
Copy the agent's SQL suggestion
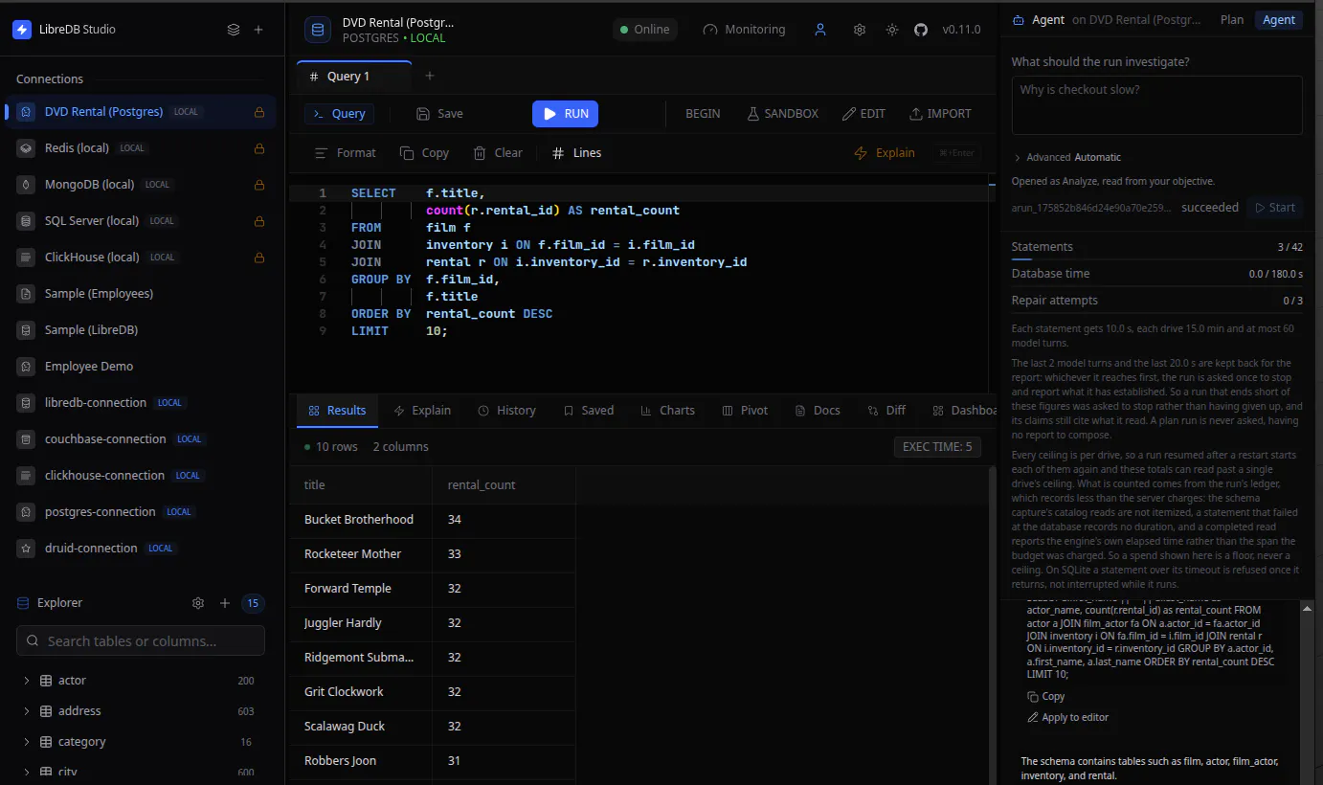coord(1045,697)
